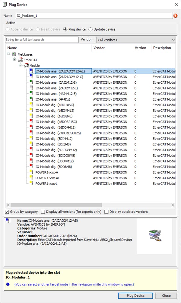Sort by the Name column header
Screen dimensions: 181x303
pos(49,48)
